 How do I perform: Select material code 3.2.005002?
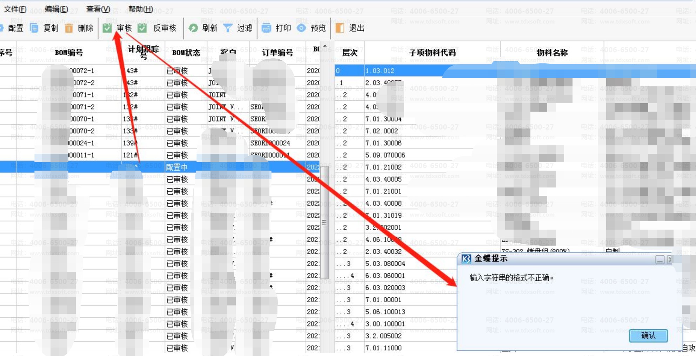(383, 336)
